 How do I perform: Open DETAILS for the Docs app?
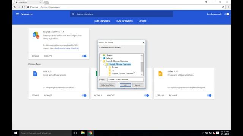click(35, 96)
